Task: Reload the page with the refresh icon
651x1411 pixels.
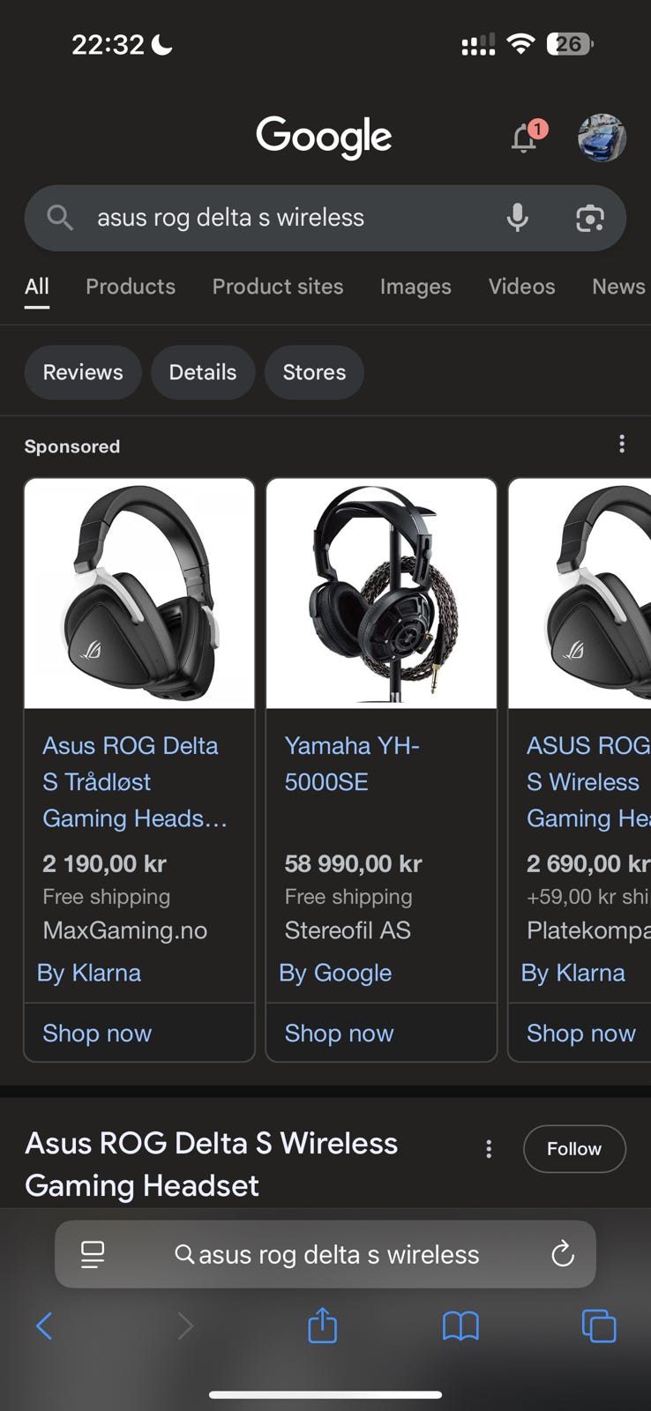Action: pos(562,1254)
